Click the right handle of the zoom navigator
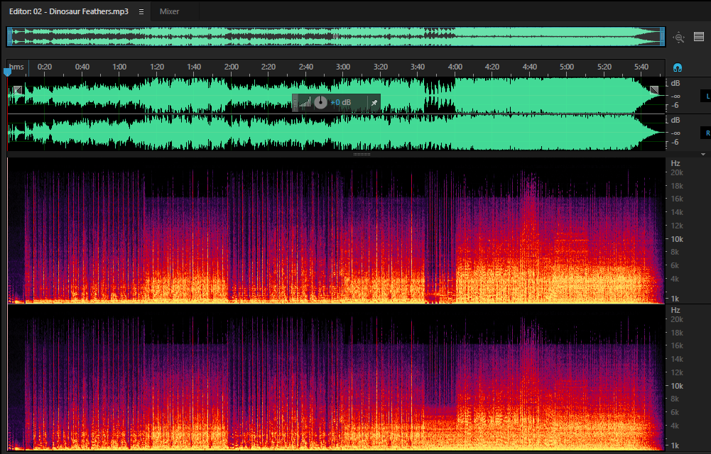Screen dimensions: 711x454 [663, 37]
